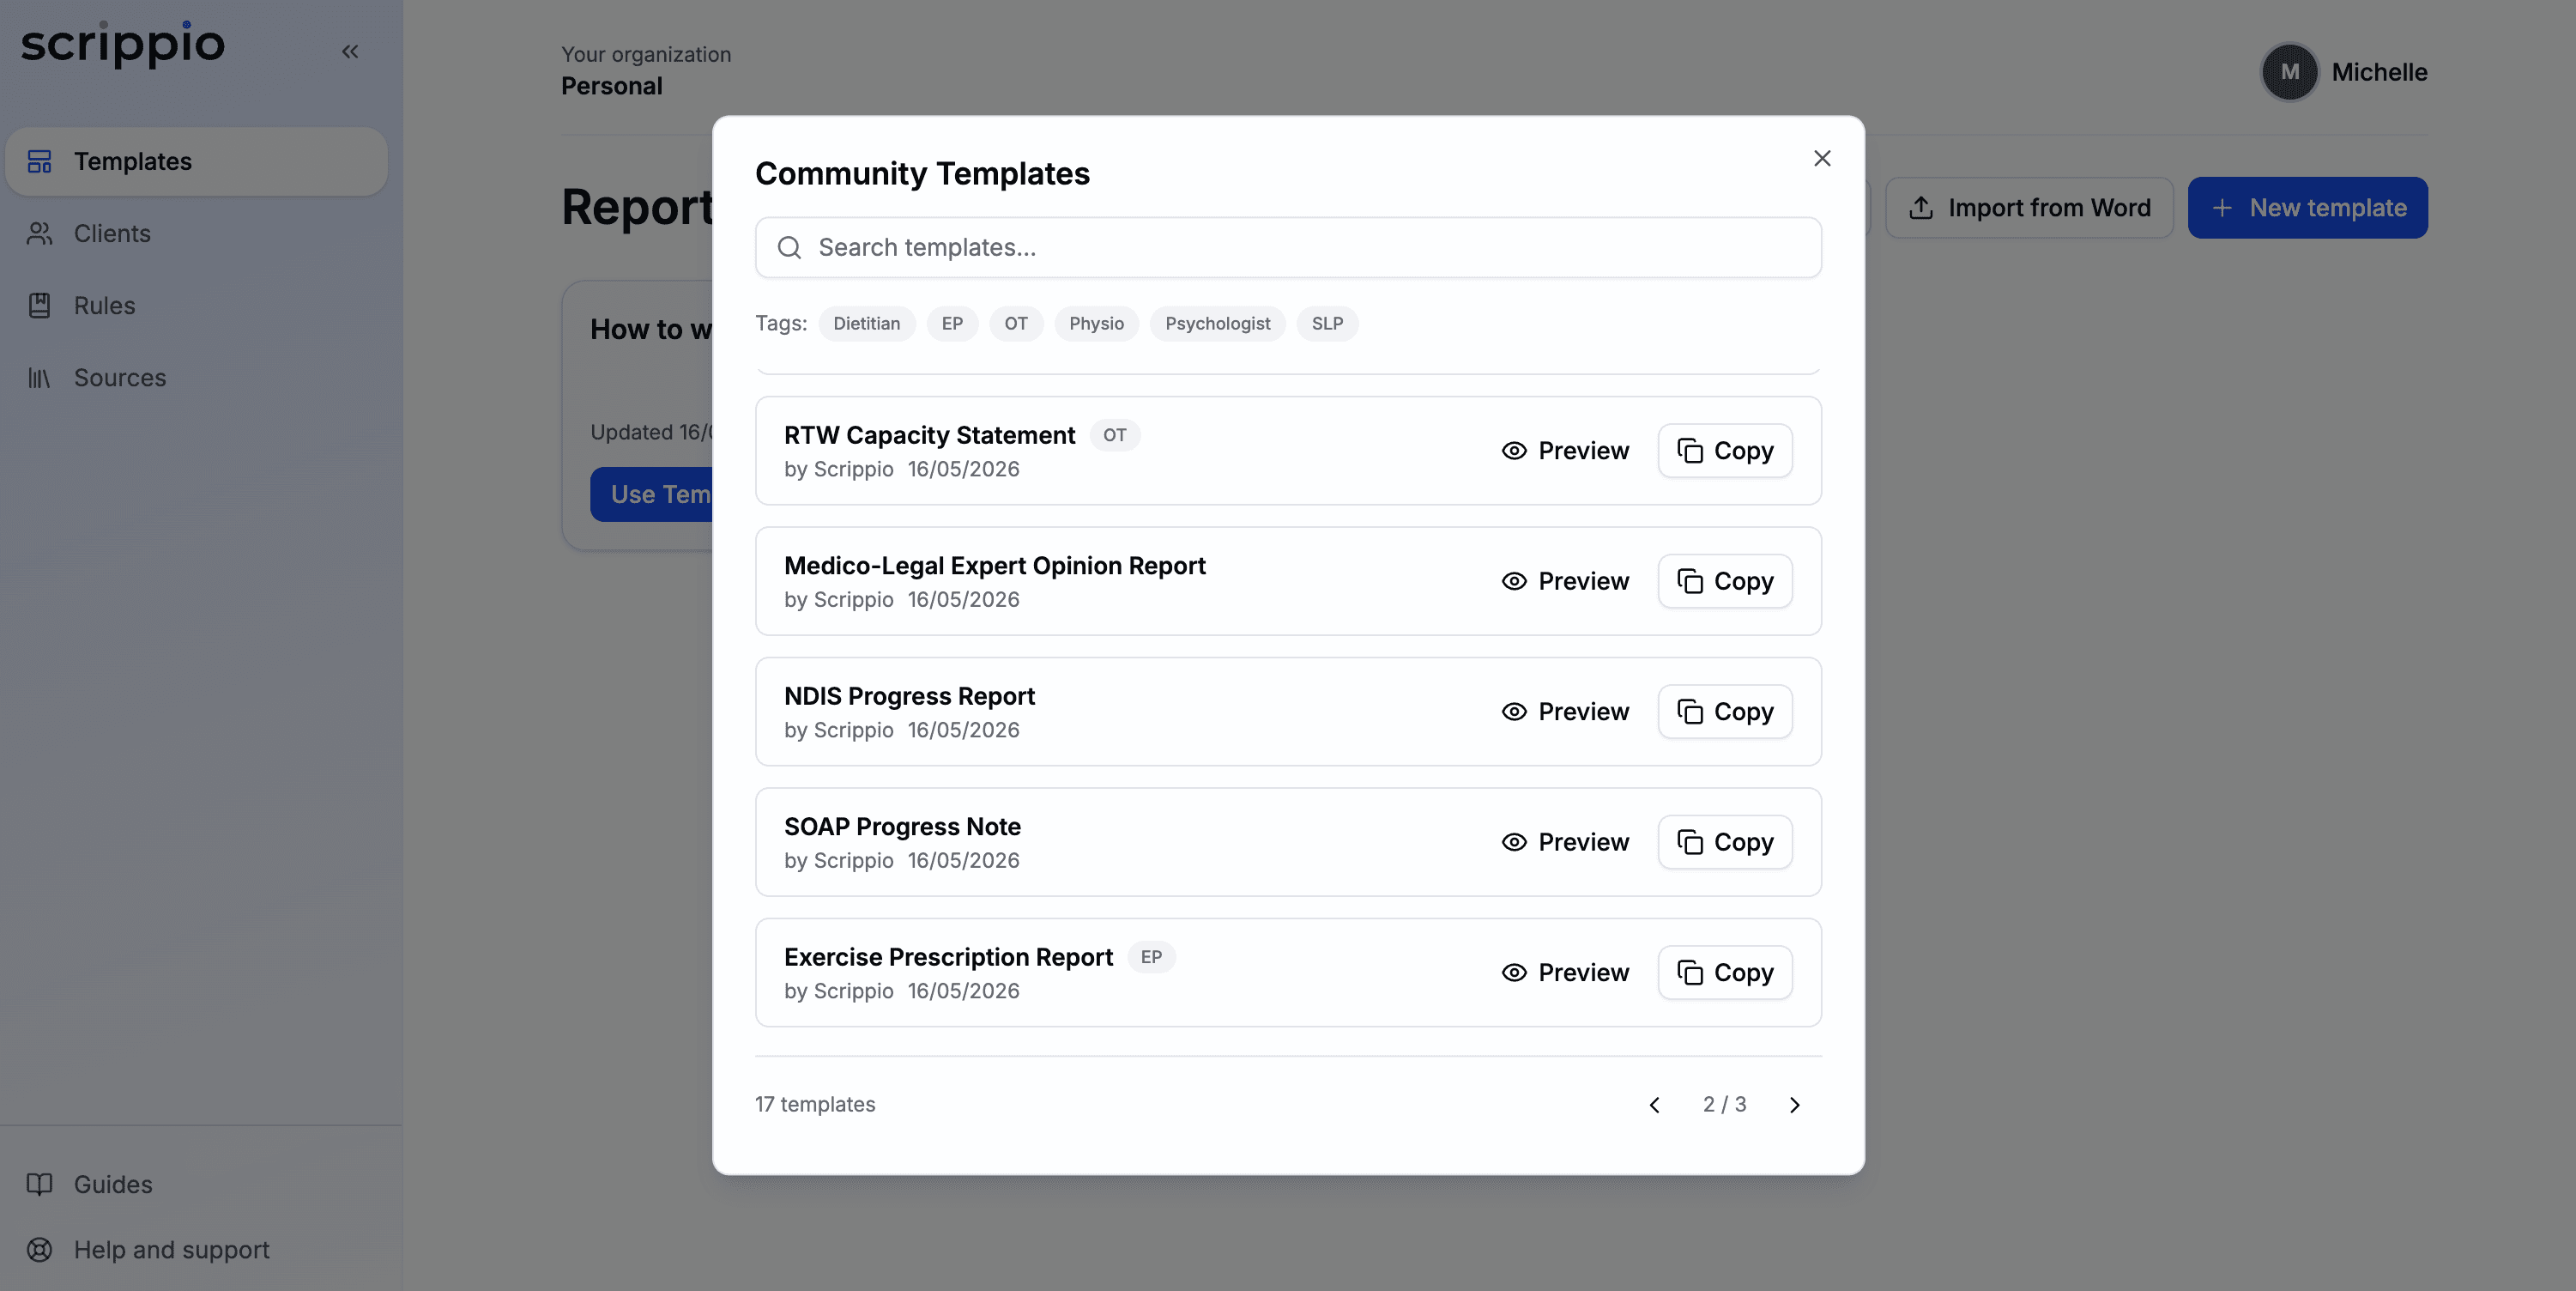Close the Community Templates dialog
Image resolution: width=2576 pixels, height=1291 pixels.
pos(1822,158)
